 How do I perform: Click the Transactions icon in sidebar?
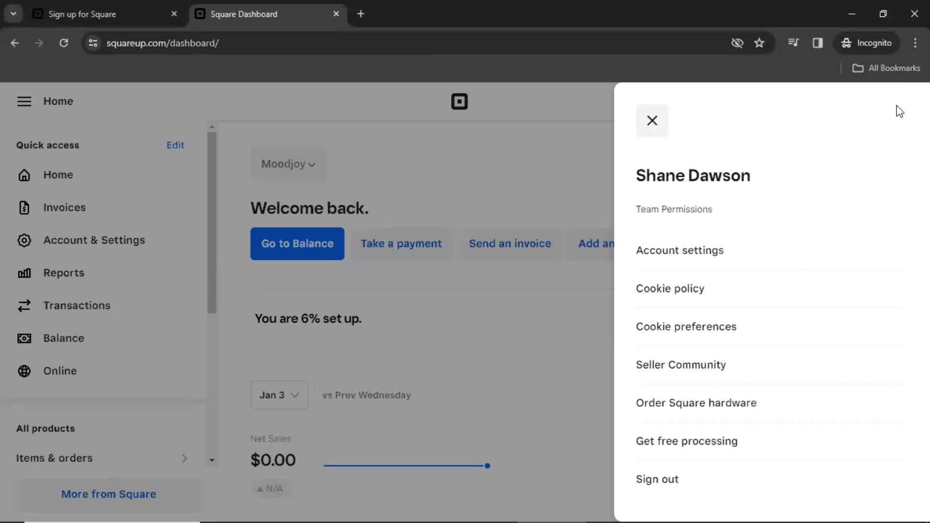coord(24,305)
